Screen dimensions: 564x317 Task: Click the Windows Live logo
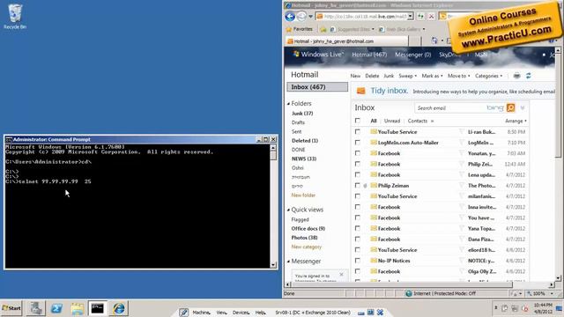(x=318, y=55)
